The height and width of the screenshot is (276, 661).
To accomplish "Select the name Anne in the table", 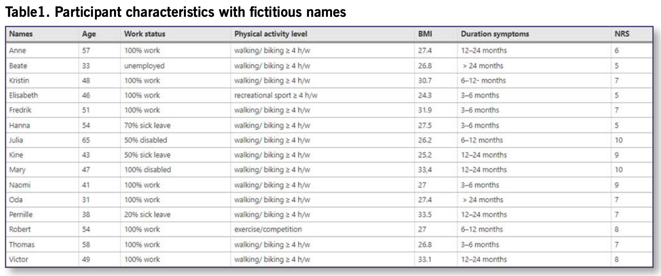I will (x=17, y=50).
